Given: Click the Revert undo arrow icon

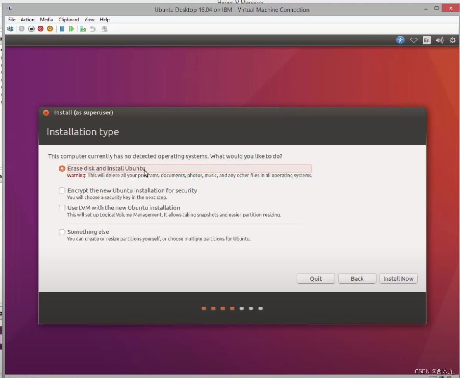Looking at the screenshot, I should point(93,29).
